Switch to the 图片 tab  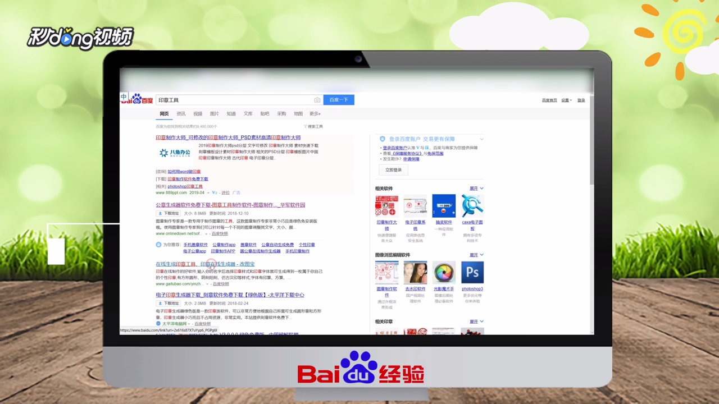coord(215,114)
